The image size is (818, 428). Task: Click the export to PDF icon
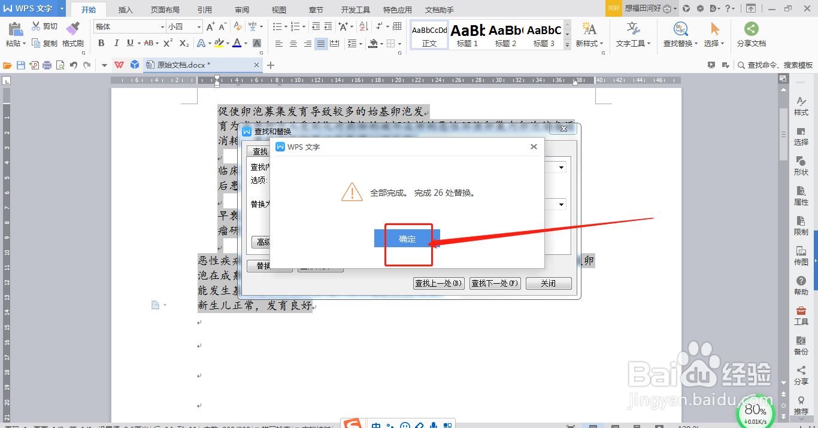(34, 65)
